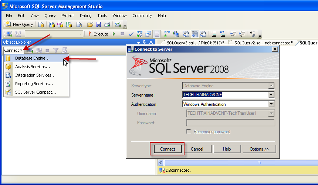
Task: Click the Options >> button
Action: click(259, 149)
